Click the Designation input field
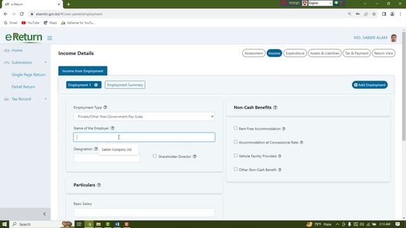The height and width of the screenshot is (228, 406). click(x=107, y=158)
